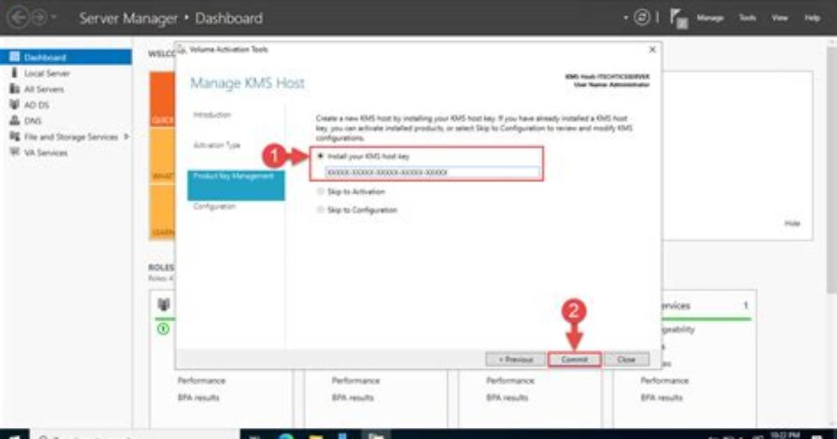This screenshot has width=837, height=439.
Task: Click the Local Server icon
Action: (15, 73)
